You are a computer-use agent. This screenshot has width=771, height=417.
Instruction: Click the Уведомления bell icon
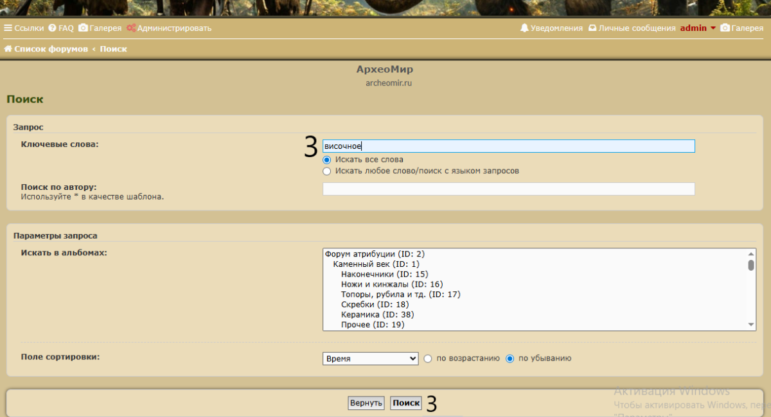(524, 28)
